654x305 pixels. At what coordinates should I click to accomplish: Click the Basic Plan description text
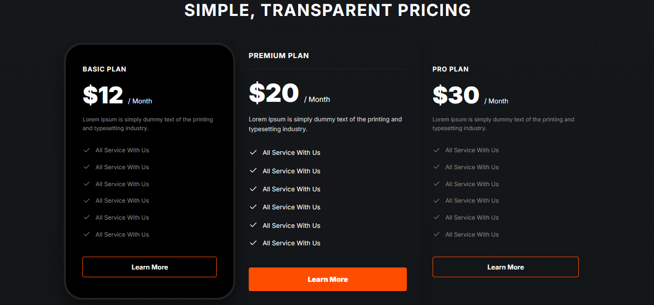click(x=148, y=124)
